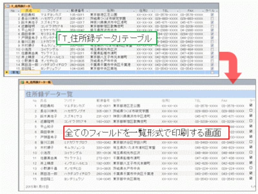Screen dimensions: 258x194
Task: Click マエダヨシカズ in the table
Action: pos(51,15)
